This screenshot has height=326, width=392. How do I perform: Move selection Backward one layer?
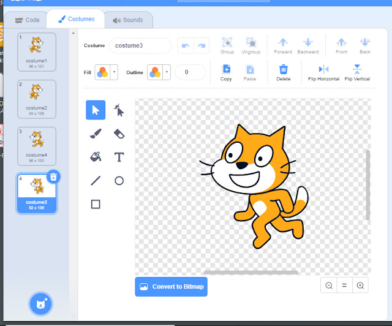[x=308, y=45]
